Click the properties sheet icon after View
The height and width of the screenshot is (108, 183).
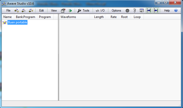[63, 11]
